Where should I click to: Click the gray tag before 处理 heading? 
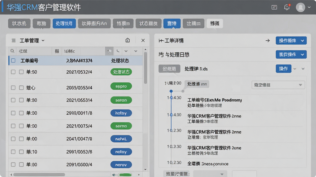(169, 69)
